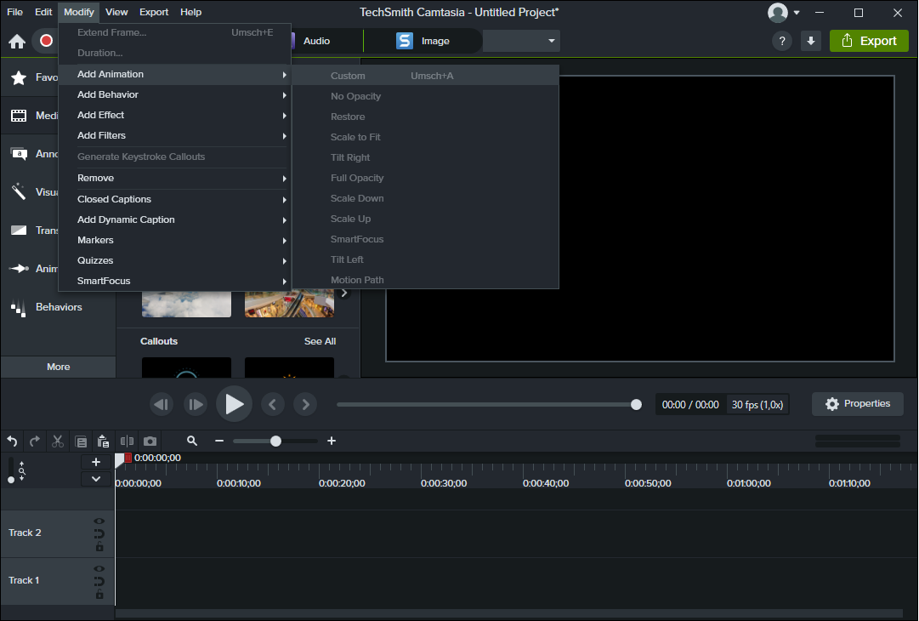Viewport: 919px width, 621px height.
Task: Paste from timeline toolbar
Action: (x=103, y=441)
